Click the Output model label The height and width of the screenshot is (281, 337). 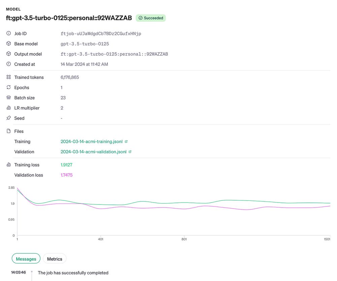(x=28, y=54)
